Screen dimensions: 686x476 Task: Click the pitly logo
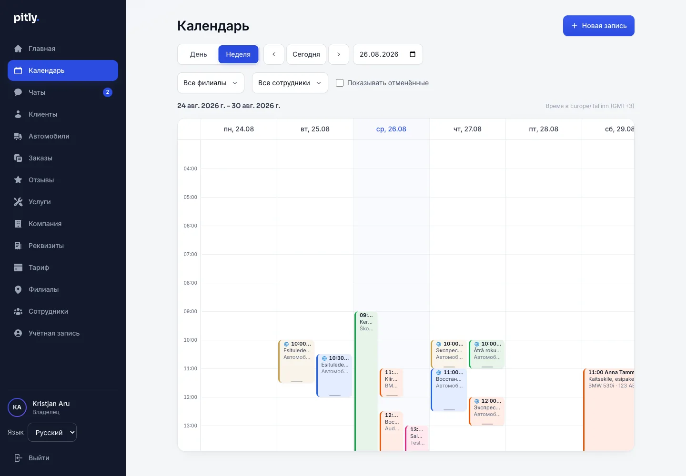[26, 18]
